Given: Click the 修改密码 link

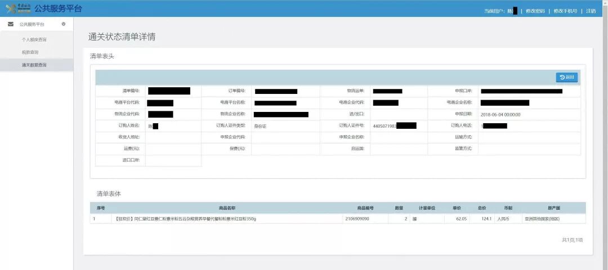Looking at the screenshot, I should point(535,11).
